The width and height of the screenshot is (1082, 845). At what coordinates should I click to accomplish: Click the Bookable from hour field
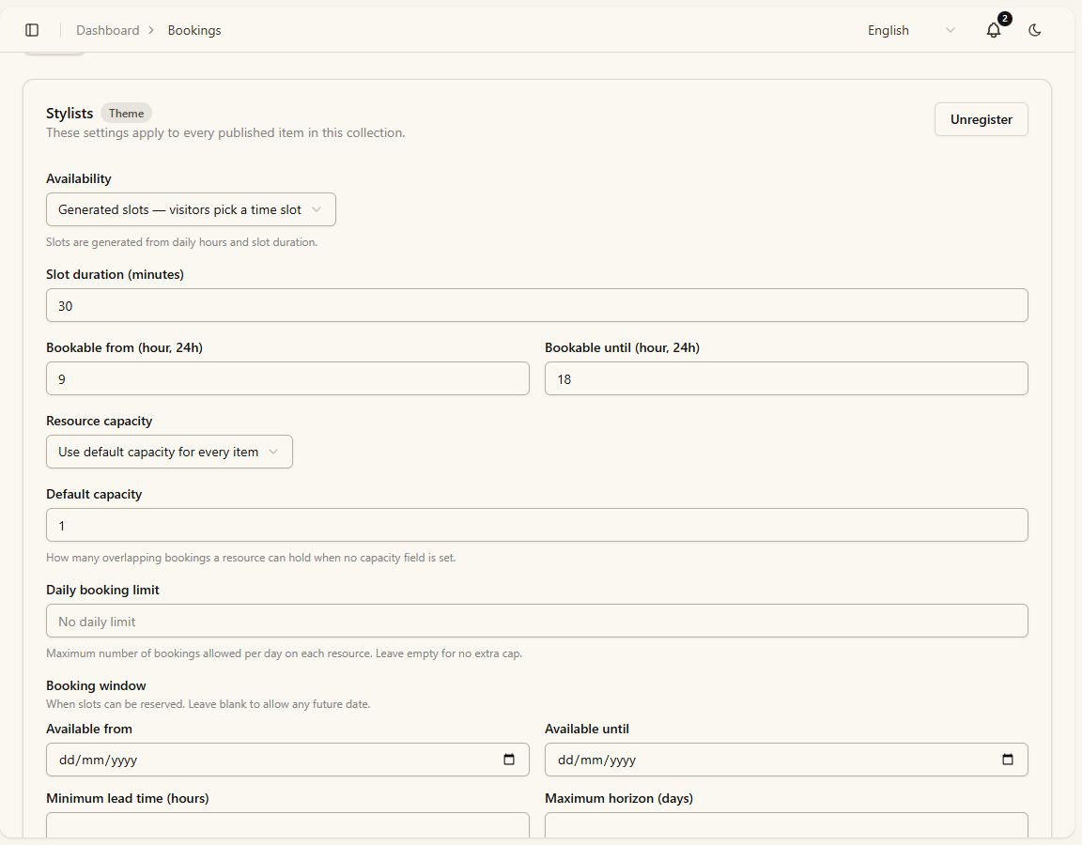coord(287,378)
